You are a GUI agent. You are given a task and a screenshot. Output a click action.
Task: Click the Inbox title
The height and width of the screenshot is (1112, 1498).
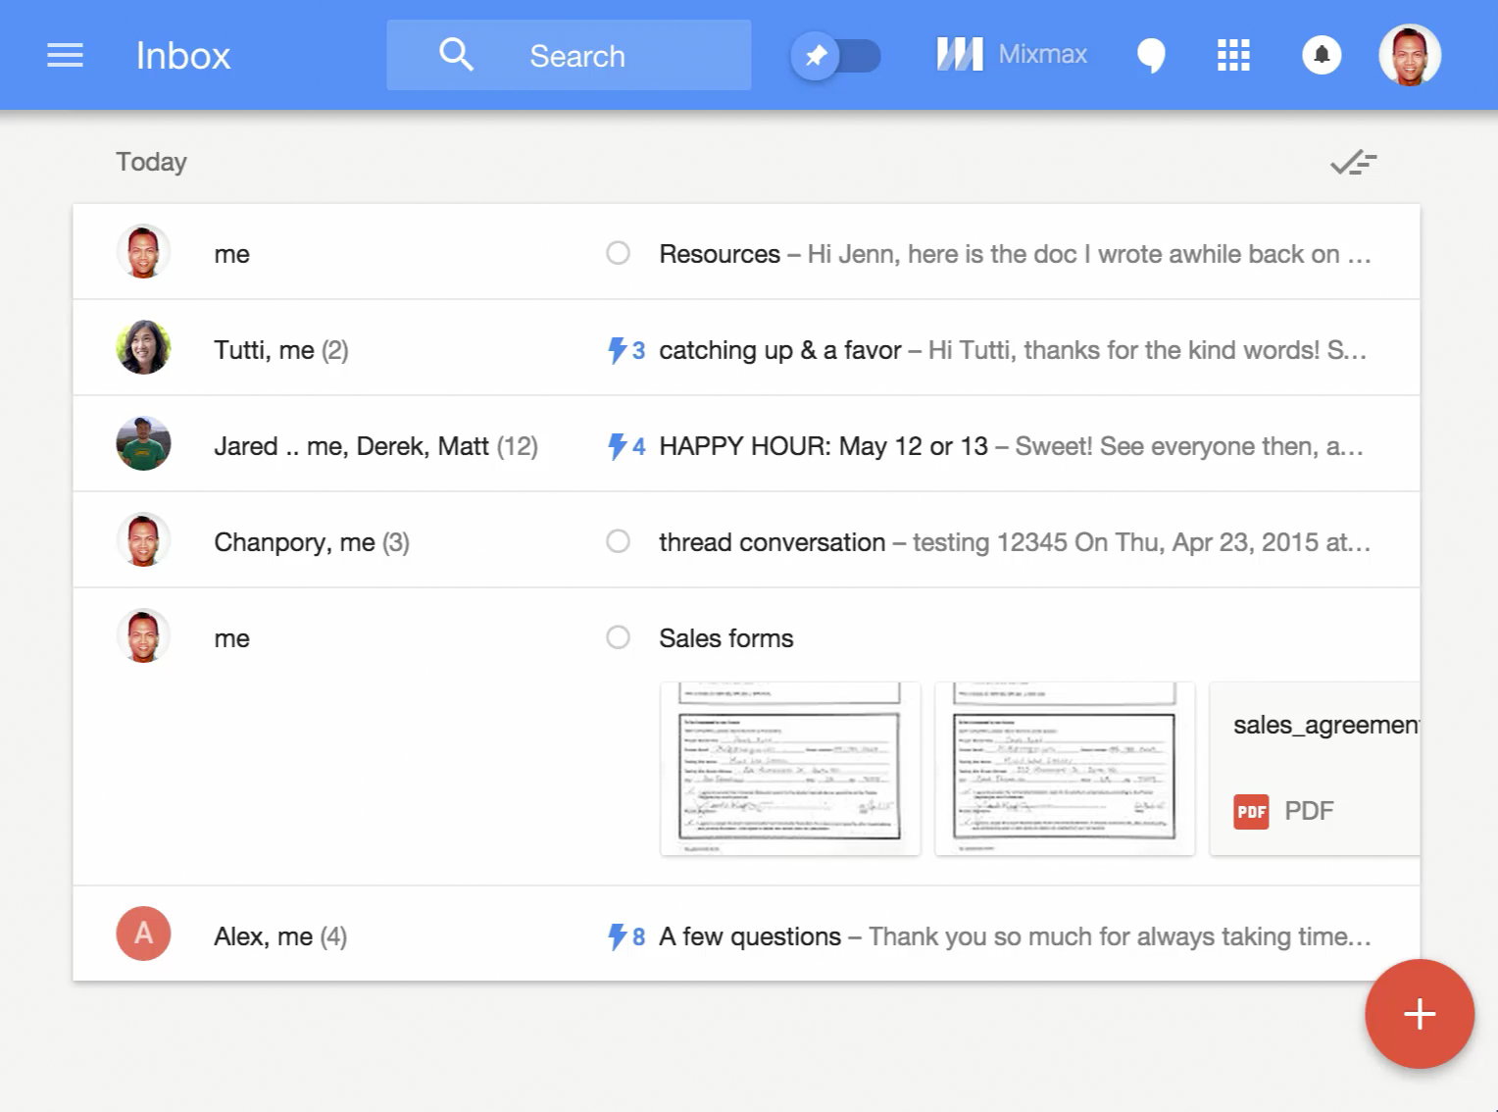183,56
